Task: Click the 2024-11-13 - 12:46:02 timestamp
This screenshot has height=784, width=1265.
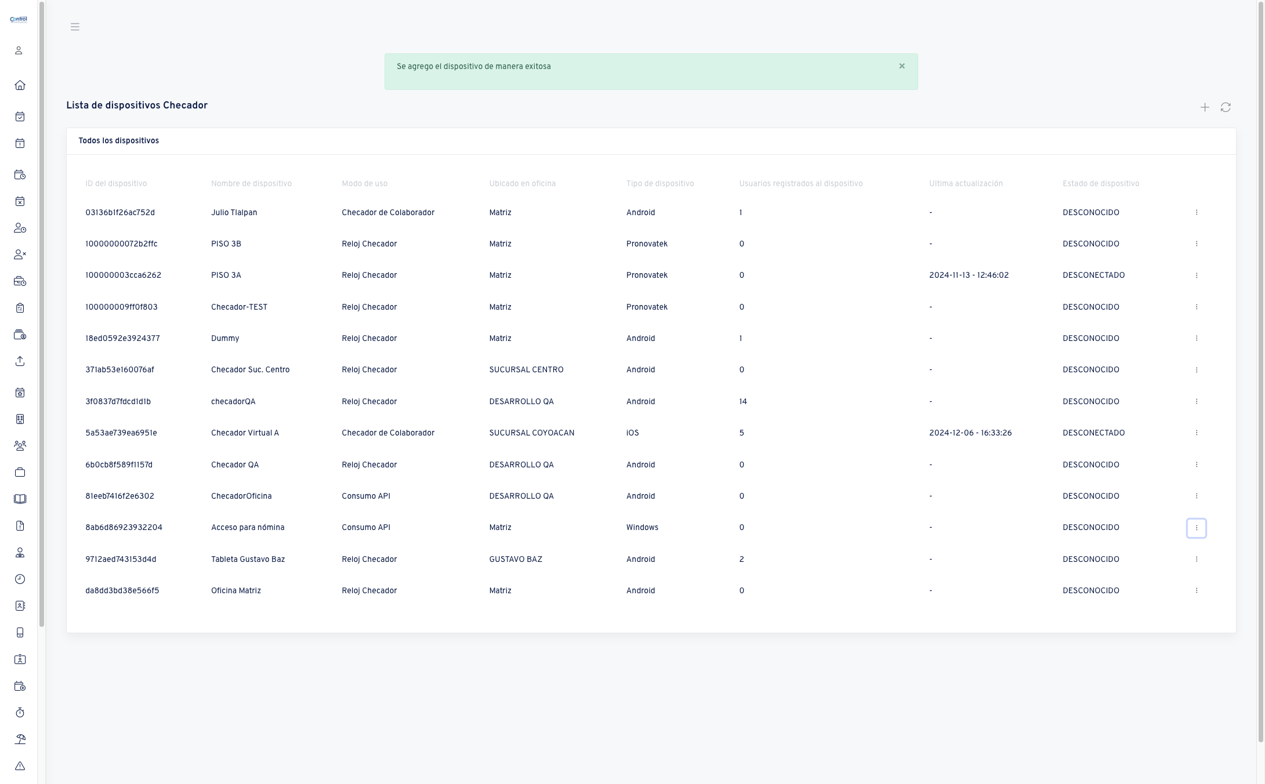Action: pyautogui.click(x=969, y=275)
